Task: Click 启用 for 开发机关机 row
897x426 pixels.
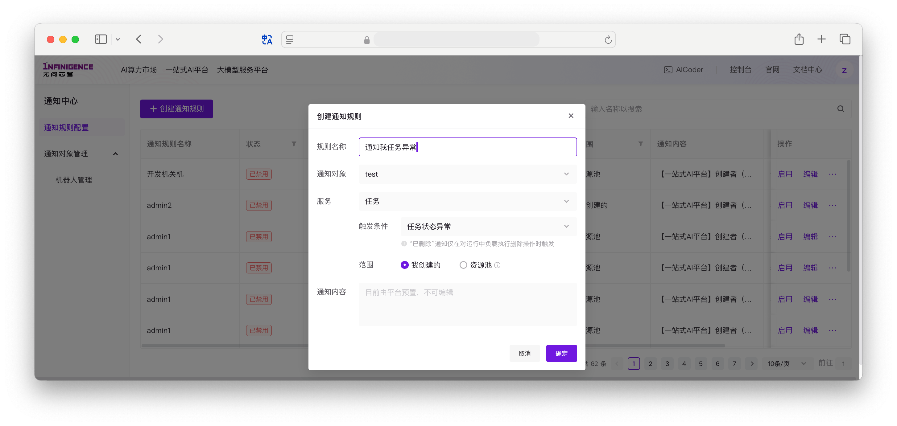Action: tap(785, 174)
